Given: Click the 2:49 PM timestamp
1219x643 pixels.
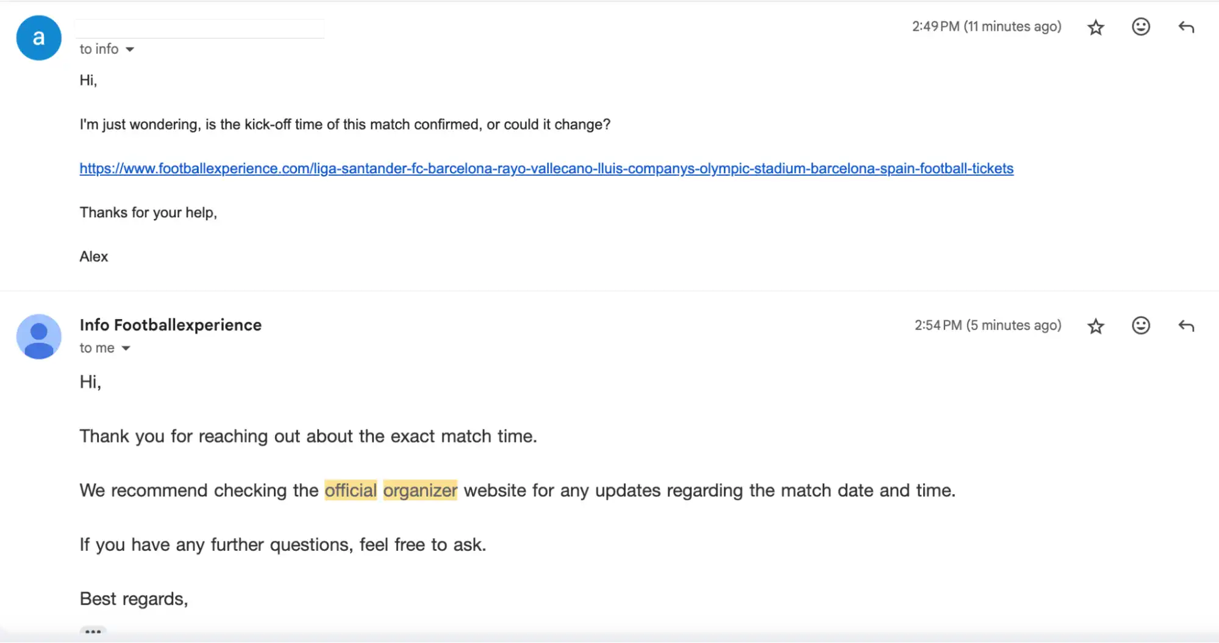Looking at the screenshot, I should pyautogui.click(x=987, y=26).
